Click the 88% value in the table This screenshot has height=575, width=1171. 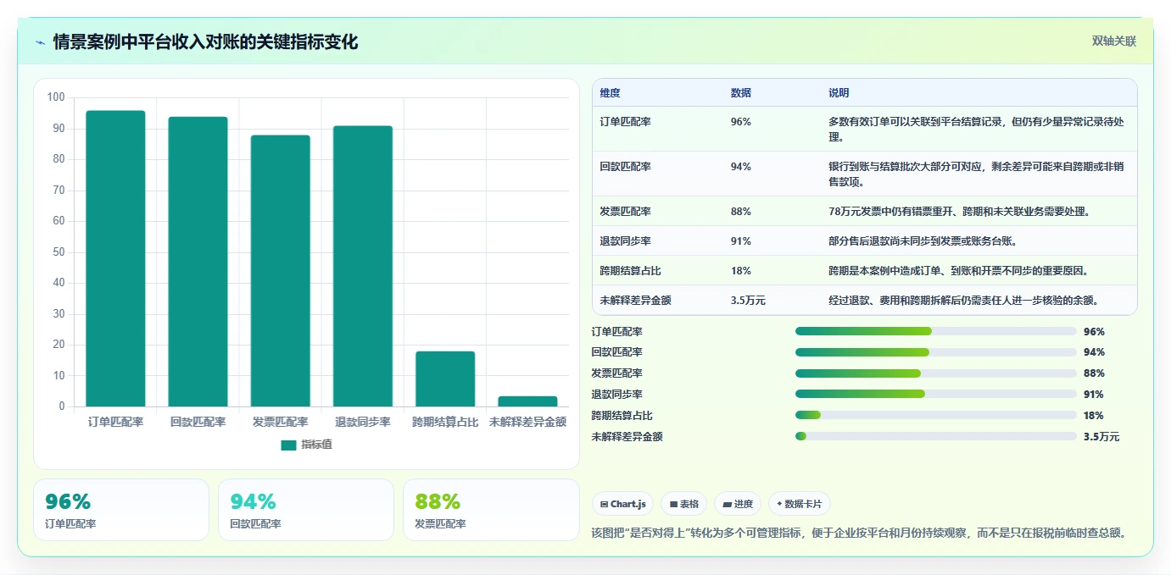[740, 212]
